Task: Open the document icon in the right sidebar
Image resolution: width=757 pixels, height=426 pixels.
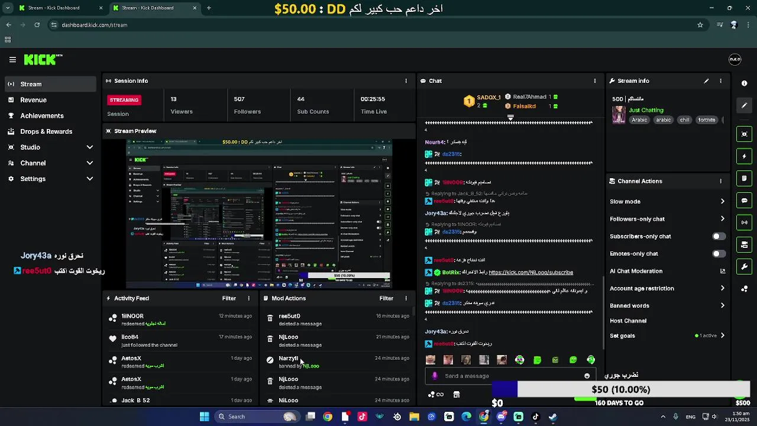Action: (x=745, y=178)
